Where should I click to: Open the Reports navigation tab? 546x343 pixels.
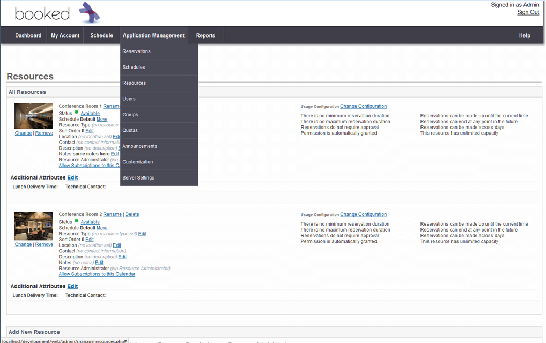tap(205, 35)
